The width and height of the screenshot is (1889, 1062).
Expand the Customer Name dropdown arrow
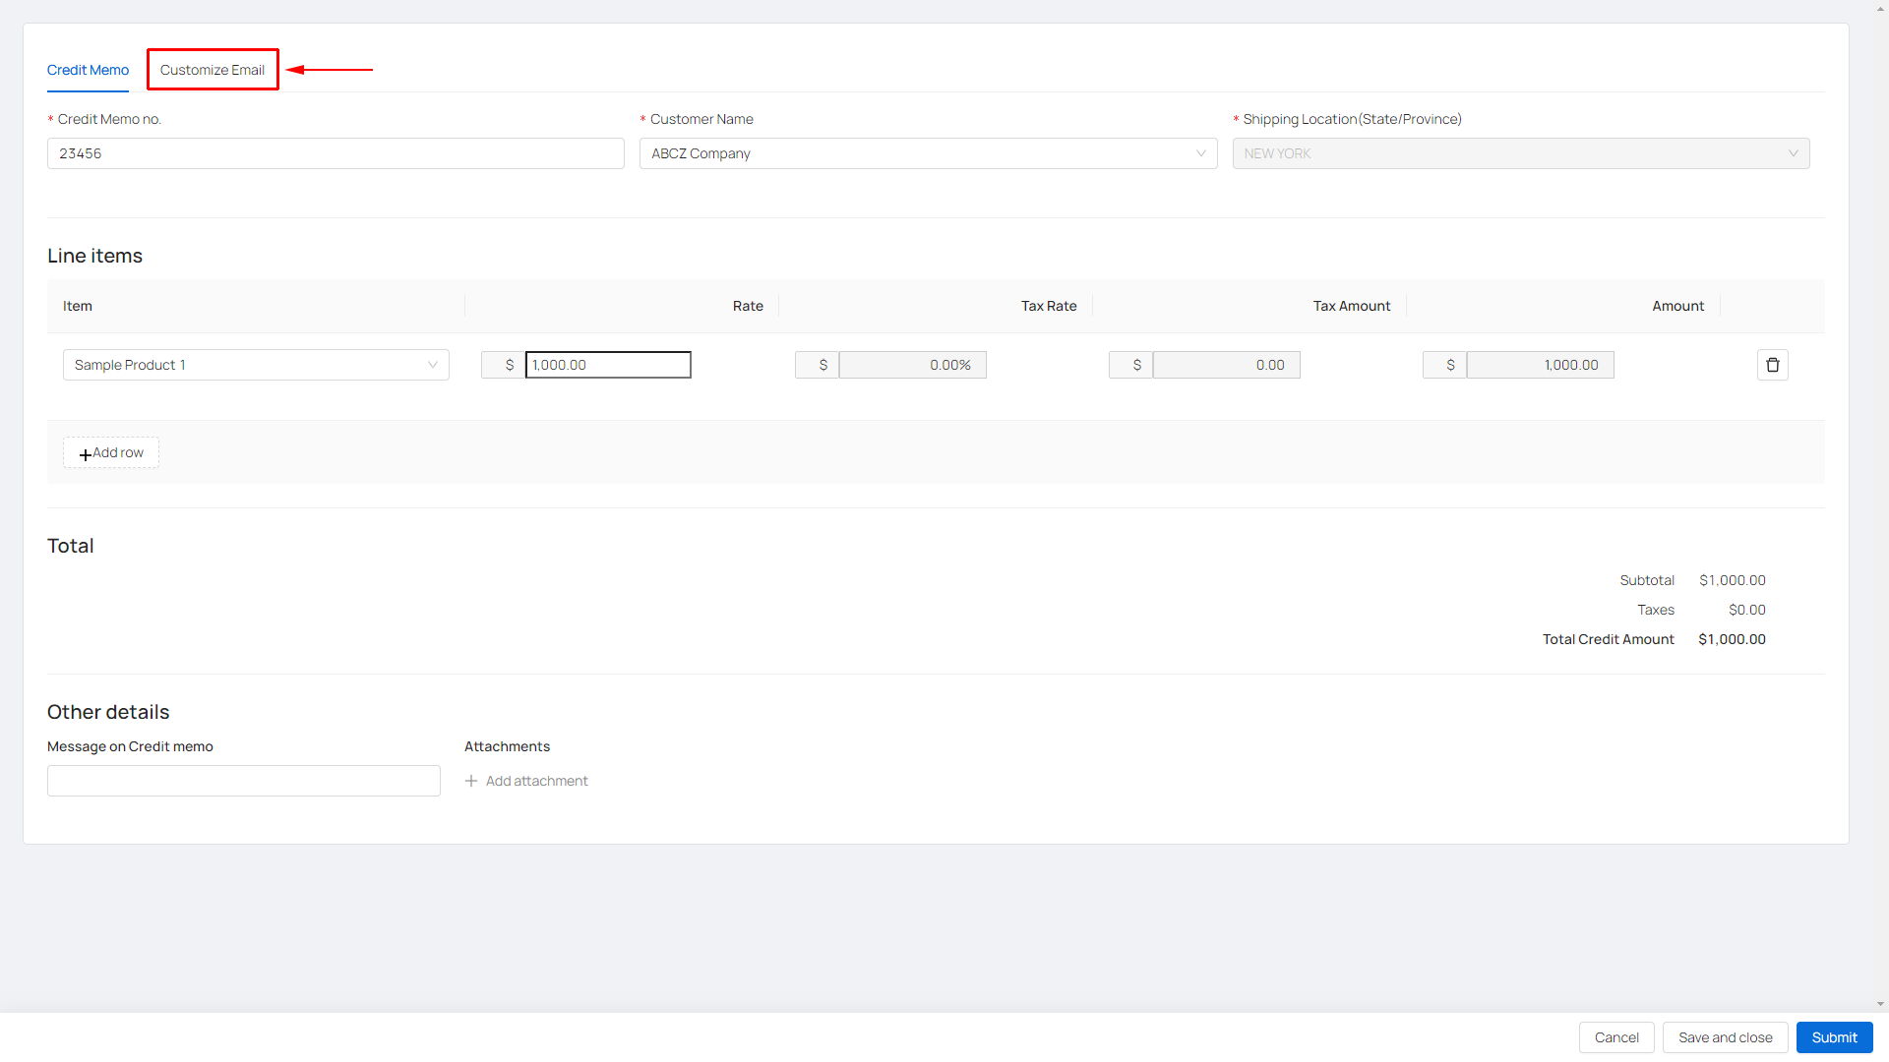click(x=1200, y=153)
